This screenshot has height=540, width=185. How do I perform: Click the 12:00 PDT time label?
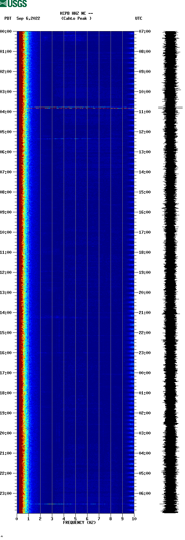[x=6, y=273]
